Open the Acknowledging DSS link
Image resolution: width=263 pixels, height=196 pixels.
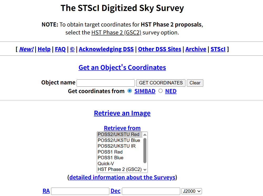[106, 49]
